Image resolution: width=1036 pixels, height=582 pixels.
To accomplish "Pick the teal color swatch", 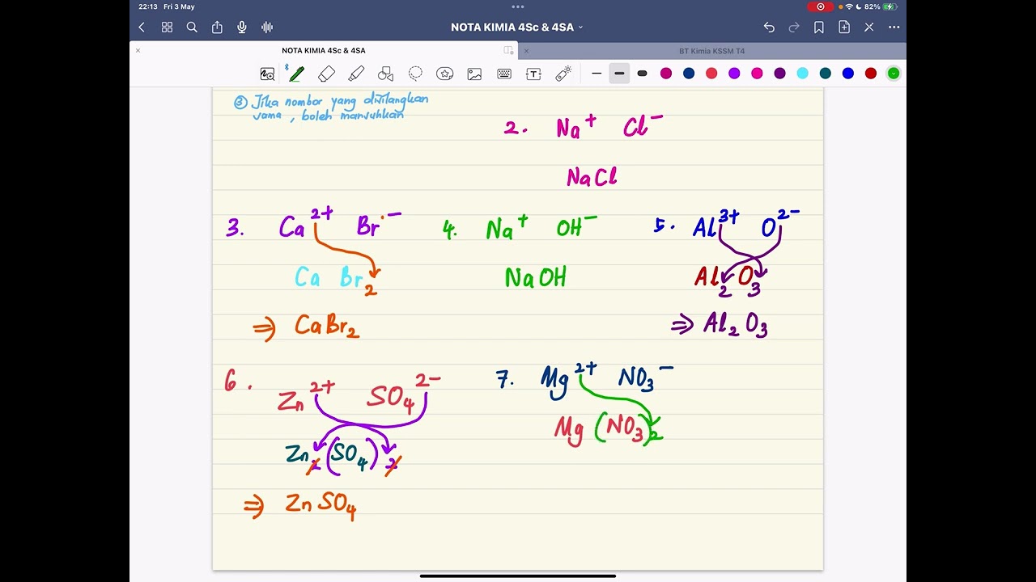I will point(825,74).
